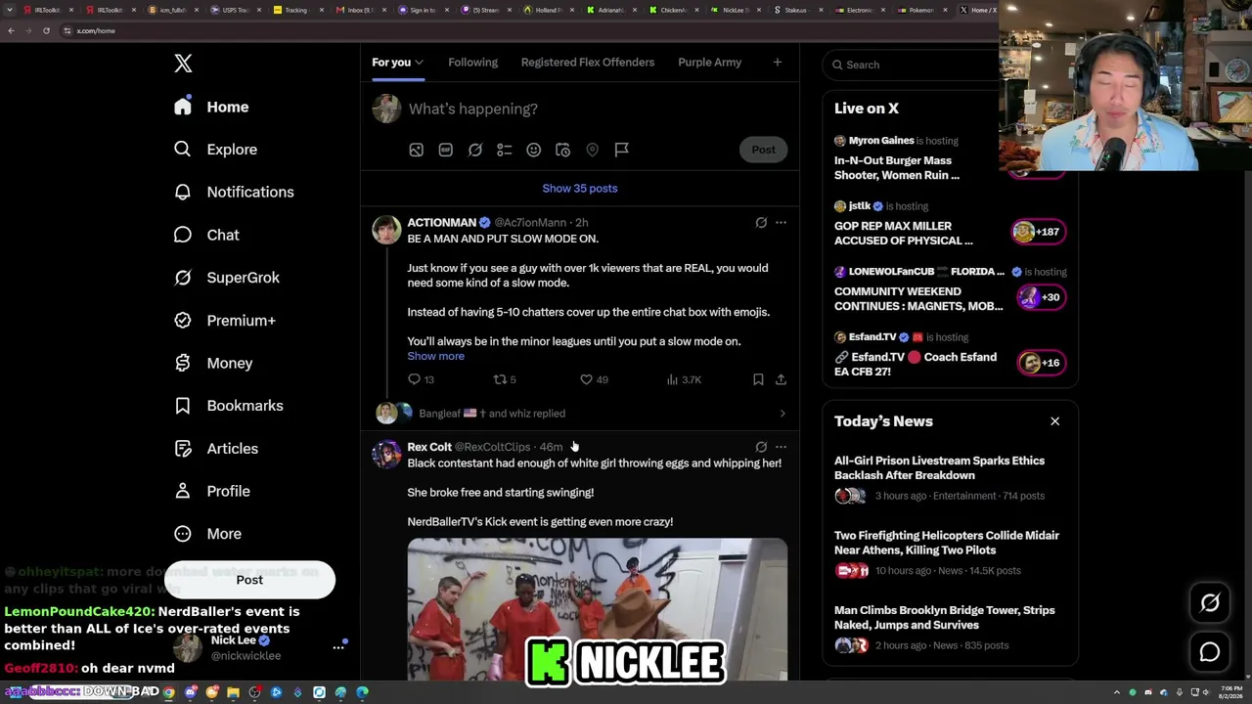The image size is (1252, 704).
Task: Open All-Girl Prison Livestream news story
Action: tap(950, 478)
